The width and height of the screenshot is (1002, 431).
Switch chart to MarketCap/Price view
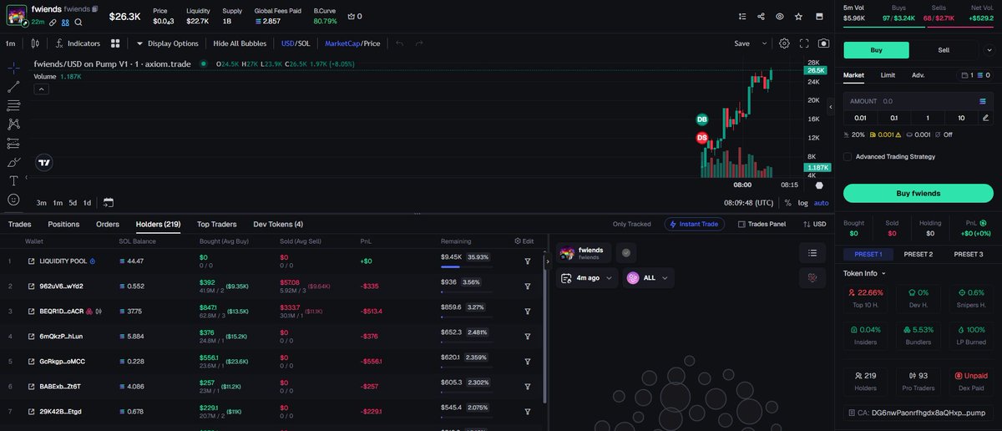[352, 43]
